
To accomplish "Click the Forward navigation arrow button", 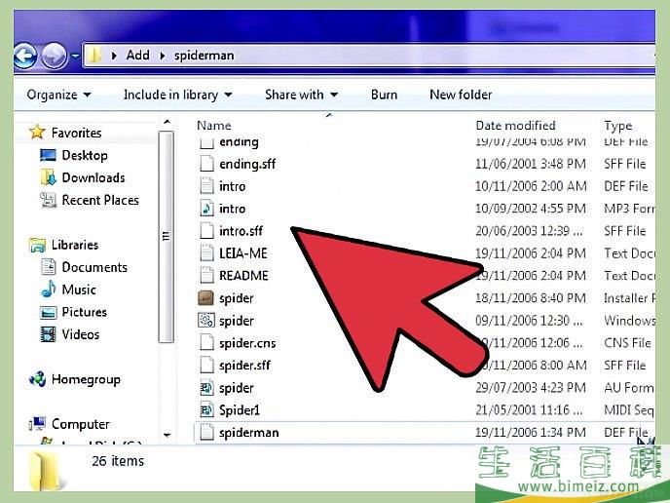I will tap(54, 56).
